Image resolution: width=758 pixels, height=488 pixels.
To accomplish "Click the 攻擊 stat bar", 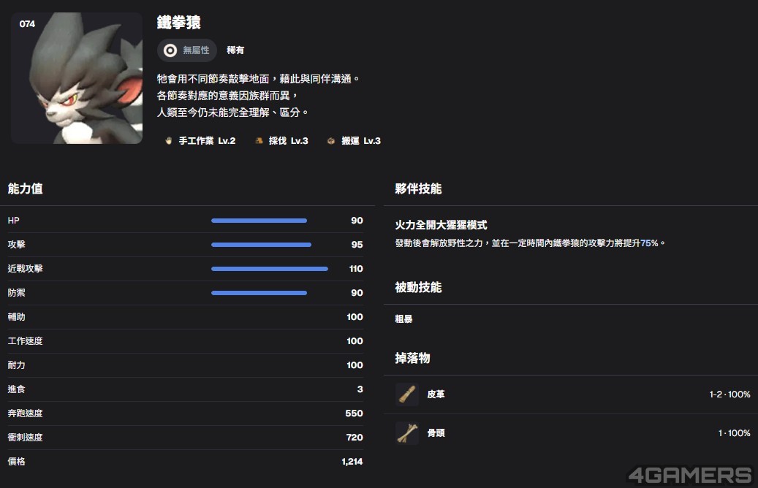I will pyautogui.click(x=261, y=245).
